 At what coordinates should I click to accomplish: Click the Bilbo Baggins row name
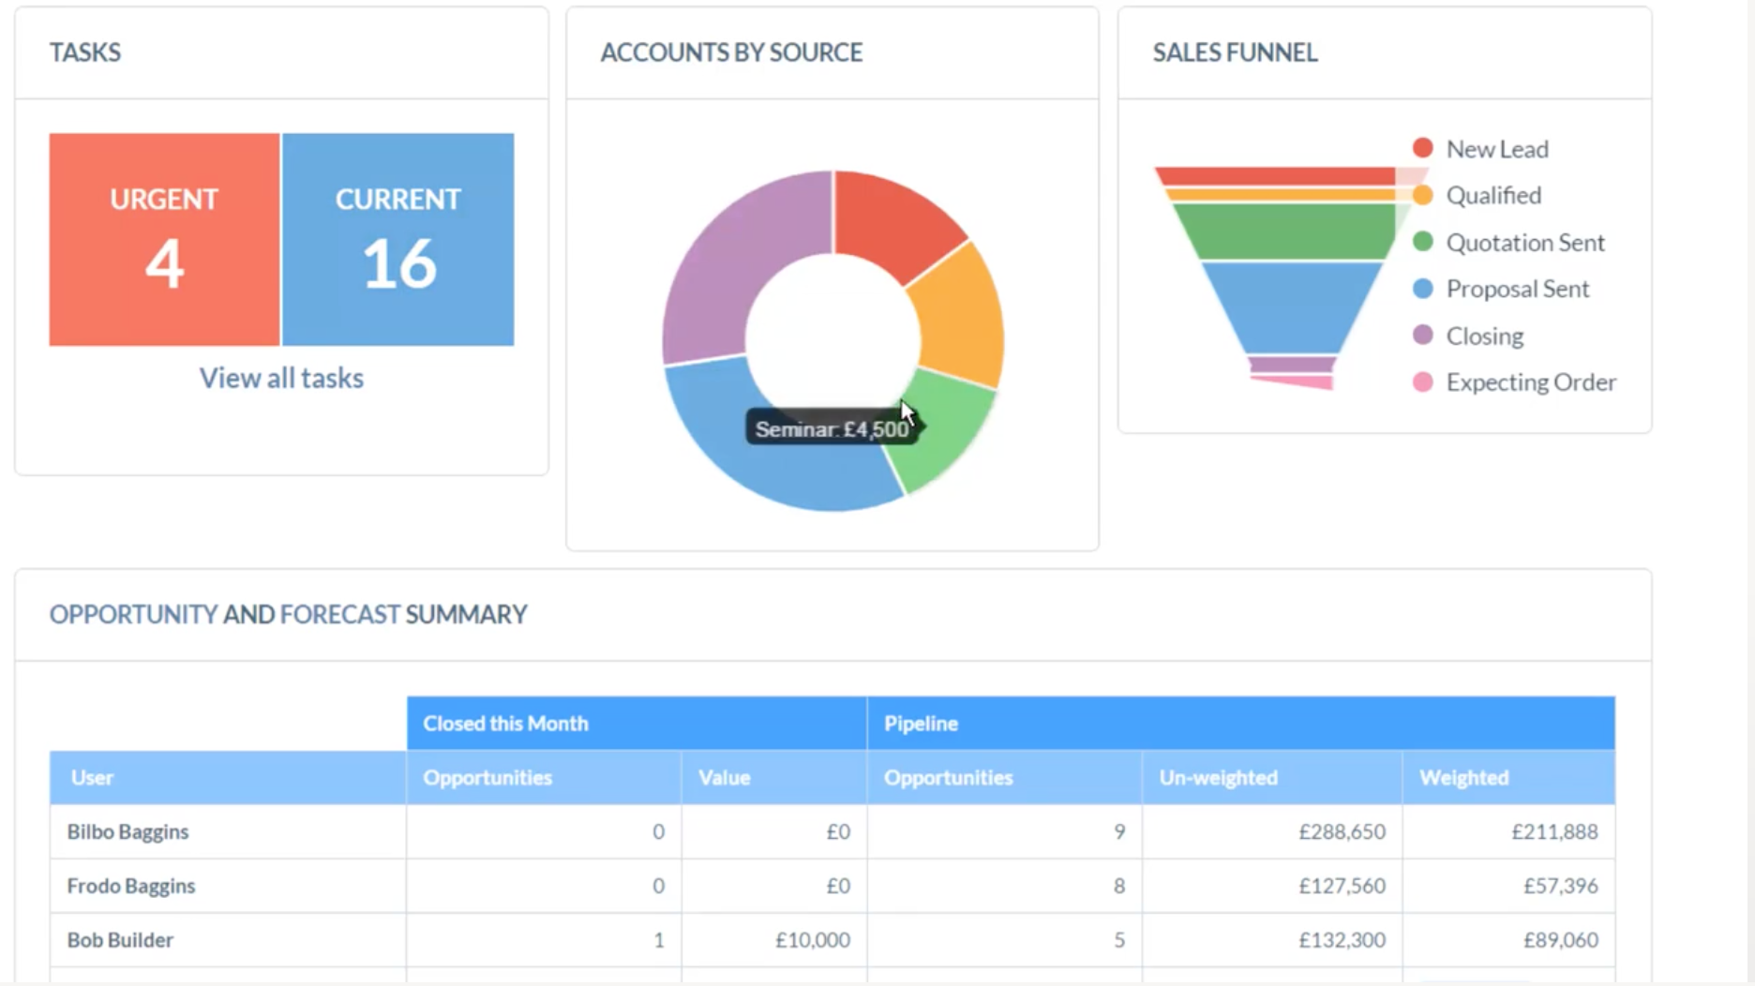(x=127, y=832)
